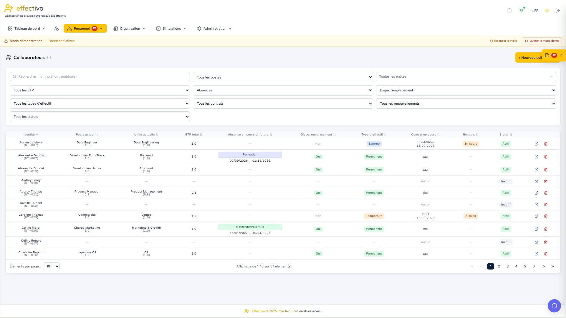Switch language via the FR selector
566x318 pixels.
534,11
